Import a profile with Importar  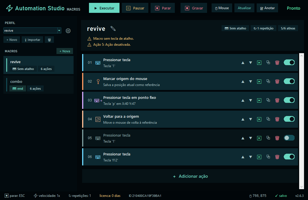[x=33, y=40]
